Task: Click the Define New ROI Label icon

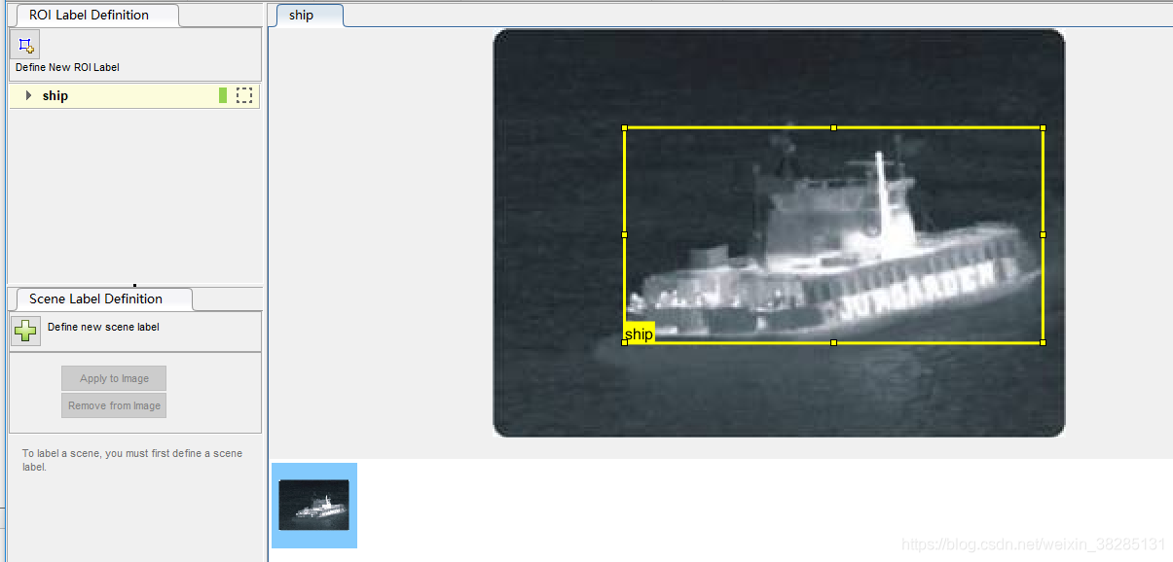Action: (x=25, y=45)
